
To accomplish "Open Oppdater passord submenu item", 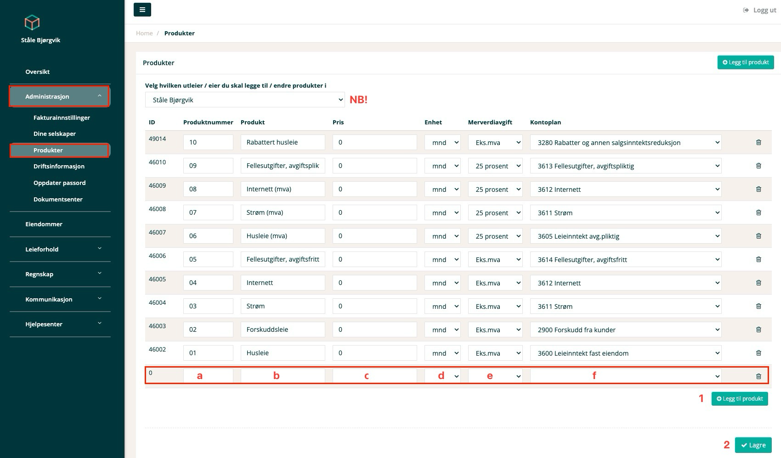I will (59, 183).
